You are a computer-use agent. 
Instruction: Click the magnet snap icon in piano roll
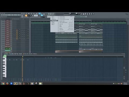tap(6, 54)
